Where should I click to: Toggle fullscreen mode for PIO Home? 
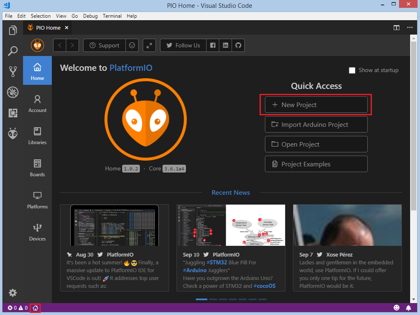point(149,45)
